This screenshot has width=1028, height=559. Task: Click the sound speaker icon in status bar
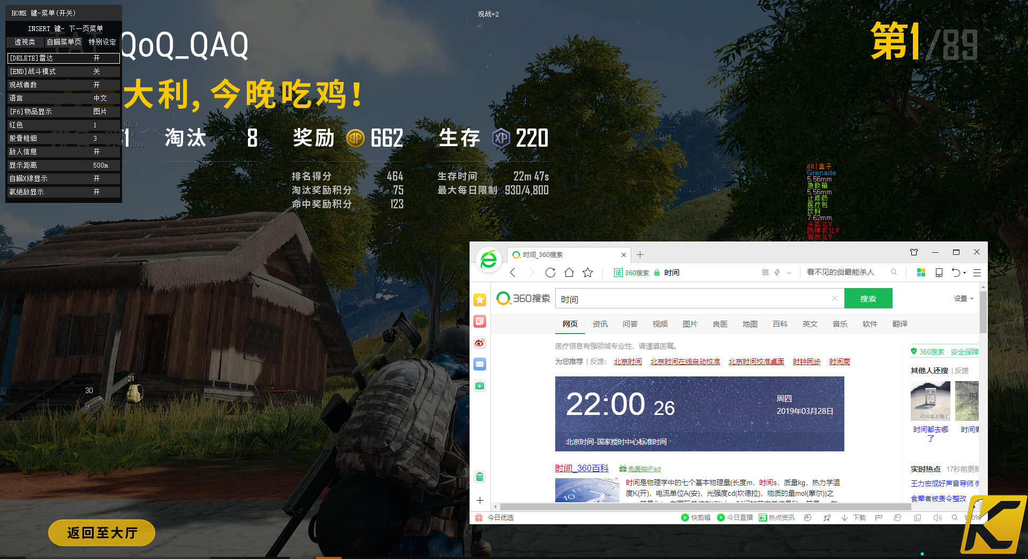tap(937, 518)
